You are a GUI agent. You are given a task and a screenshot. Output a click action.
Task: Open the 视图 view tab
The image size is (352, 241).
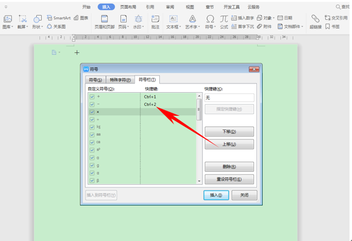pos(190,7)
